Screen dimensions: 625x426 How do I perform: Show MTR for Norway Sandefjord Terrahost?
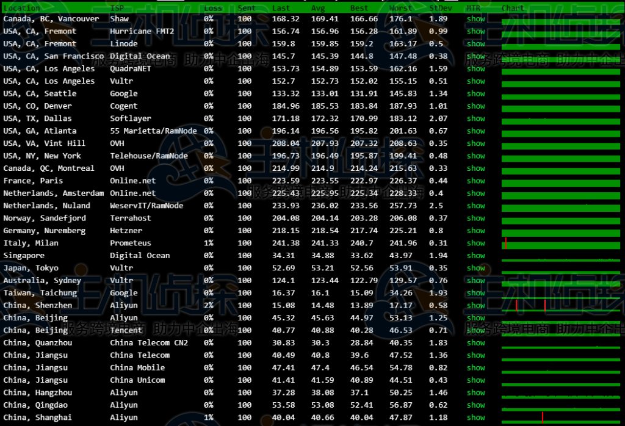pyautogui.click(x=476, y=218)
